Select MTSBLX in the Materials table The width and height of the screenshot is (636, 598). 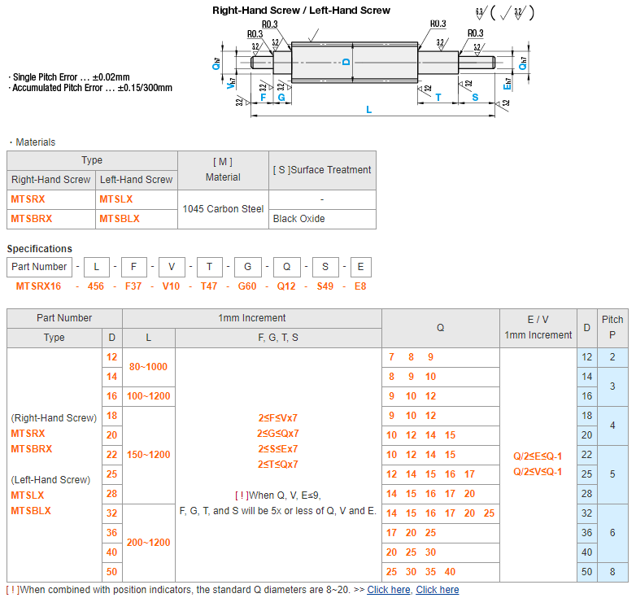[x=120, y=219]
